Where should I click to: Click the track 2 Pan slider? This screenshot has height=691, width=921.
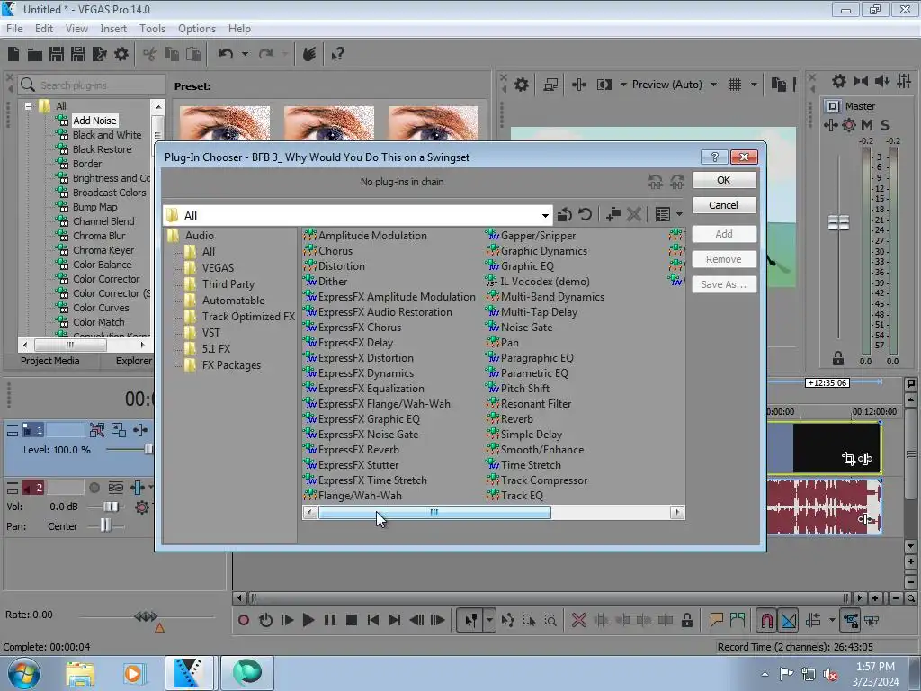click(x=105, y=525)
